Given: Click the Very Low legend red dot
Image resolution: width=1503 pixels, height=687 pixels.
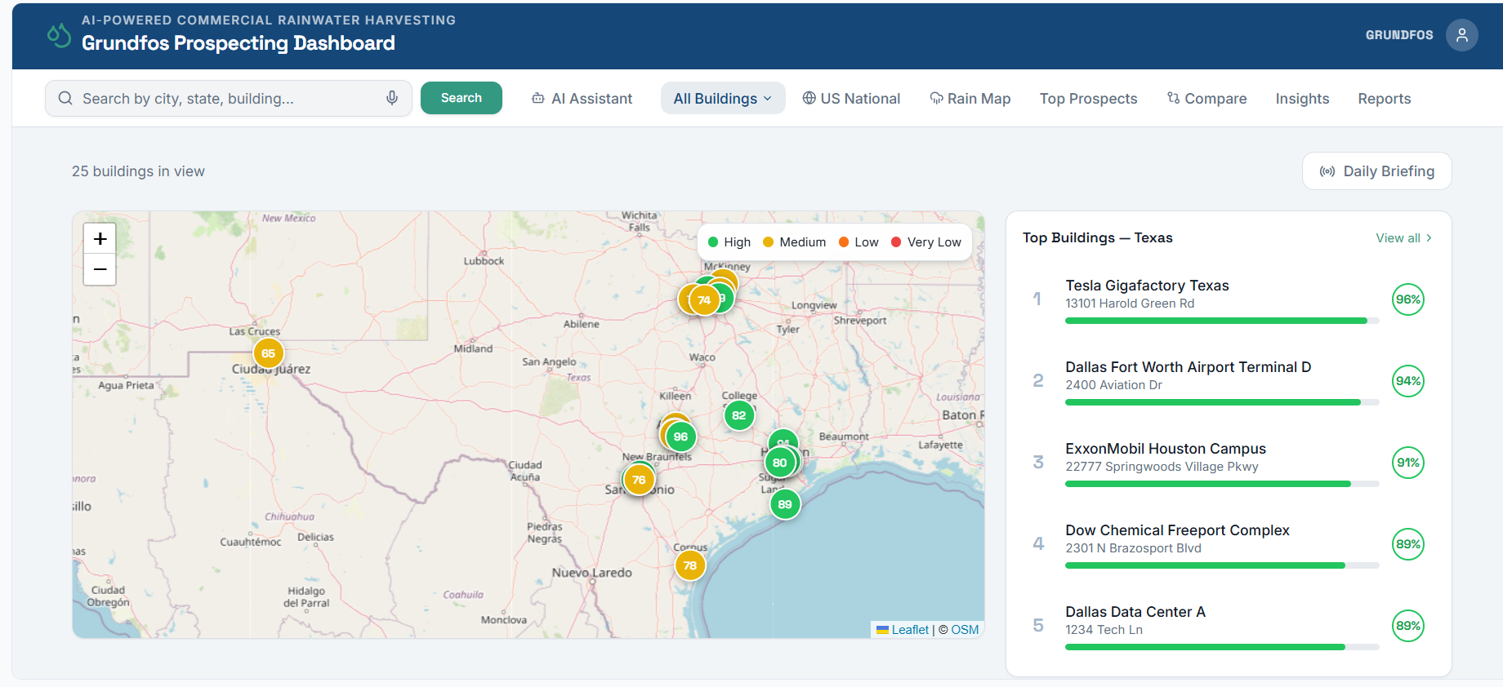Looking at the screenshot, I should click(x=896, y=242).
